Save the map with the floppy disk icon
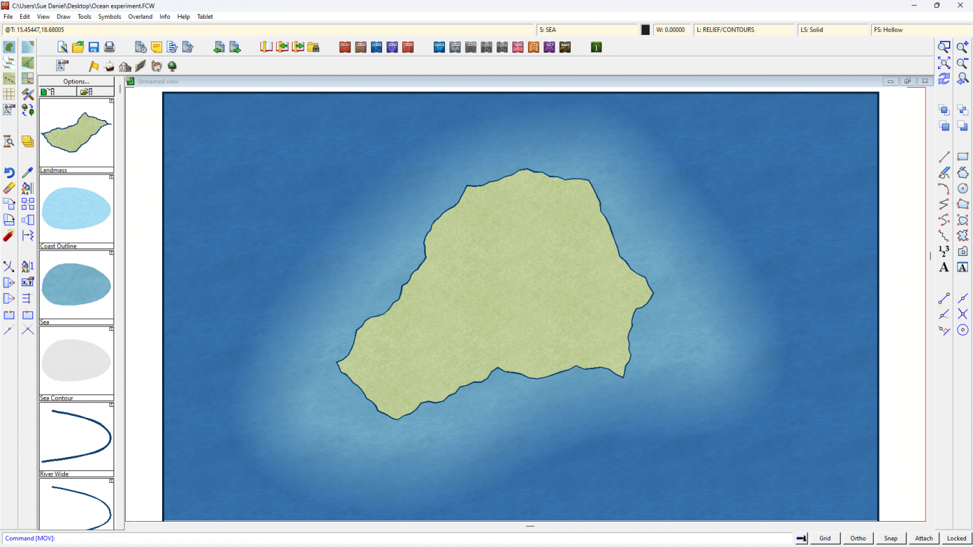 click(93, 47)
